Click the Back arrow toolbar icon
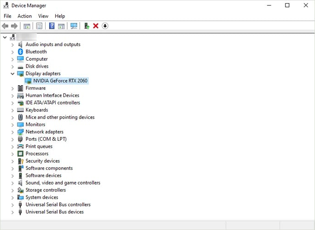This screenshot has width=315, height=230. click(x=5, y=26)
